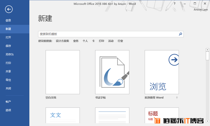
Task: Open the 信息 backstage tab
Action: [x=15, y=20]
